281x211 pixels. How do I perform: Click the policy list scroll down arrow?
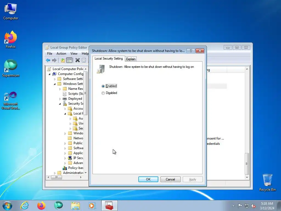(x=247, y=177)
